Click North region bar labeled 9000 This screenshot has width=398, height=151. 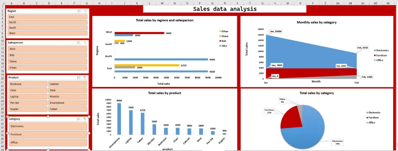[x=161, y=60]
